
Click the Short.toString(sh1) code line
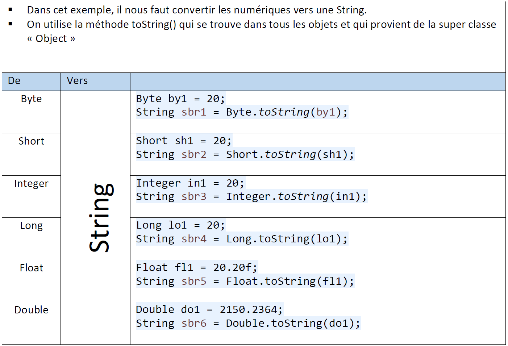click(245, 155)
